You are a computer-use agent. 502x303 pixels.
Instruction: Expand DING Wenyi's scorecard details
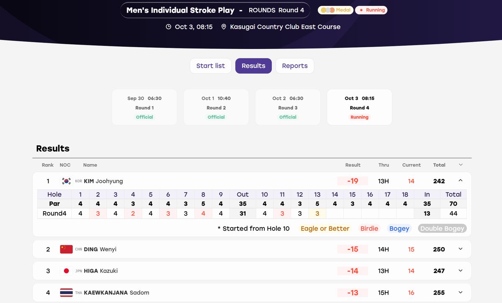461,249
